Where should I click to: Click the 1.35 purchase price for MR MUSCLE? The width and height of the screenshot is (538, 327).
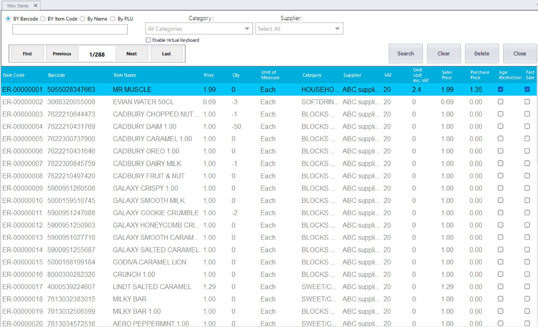[476, 90]
